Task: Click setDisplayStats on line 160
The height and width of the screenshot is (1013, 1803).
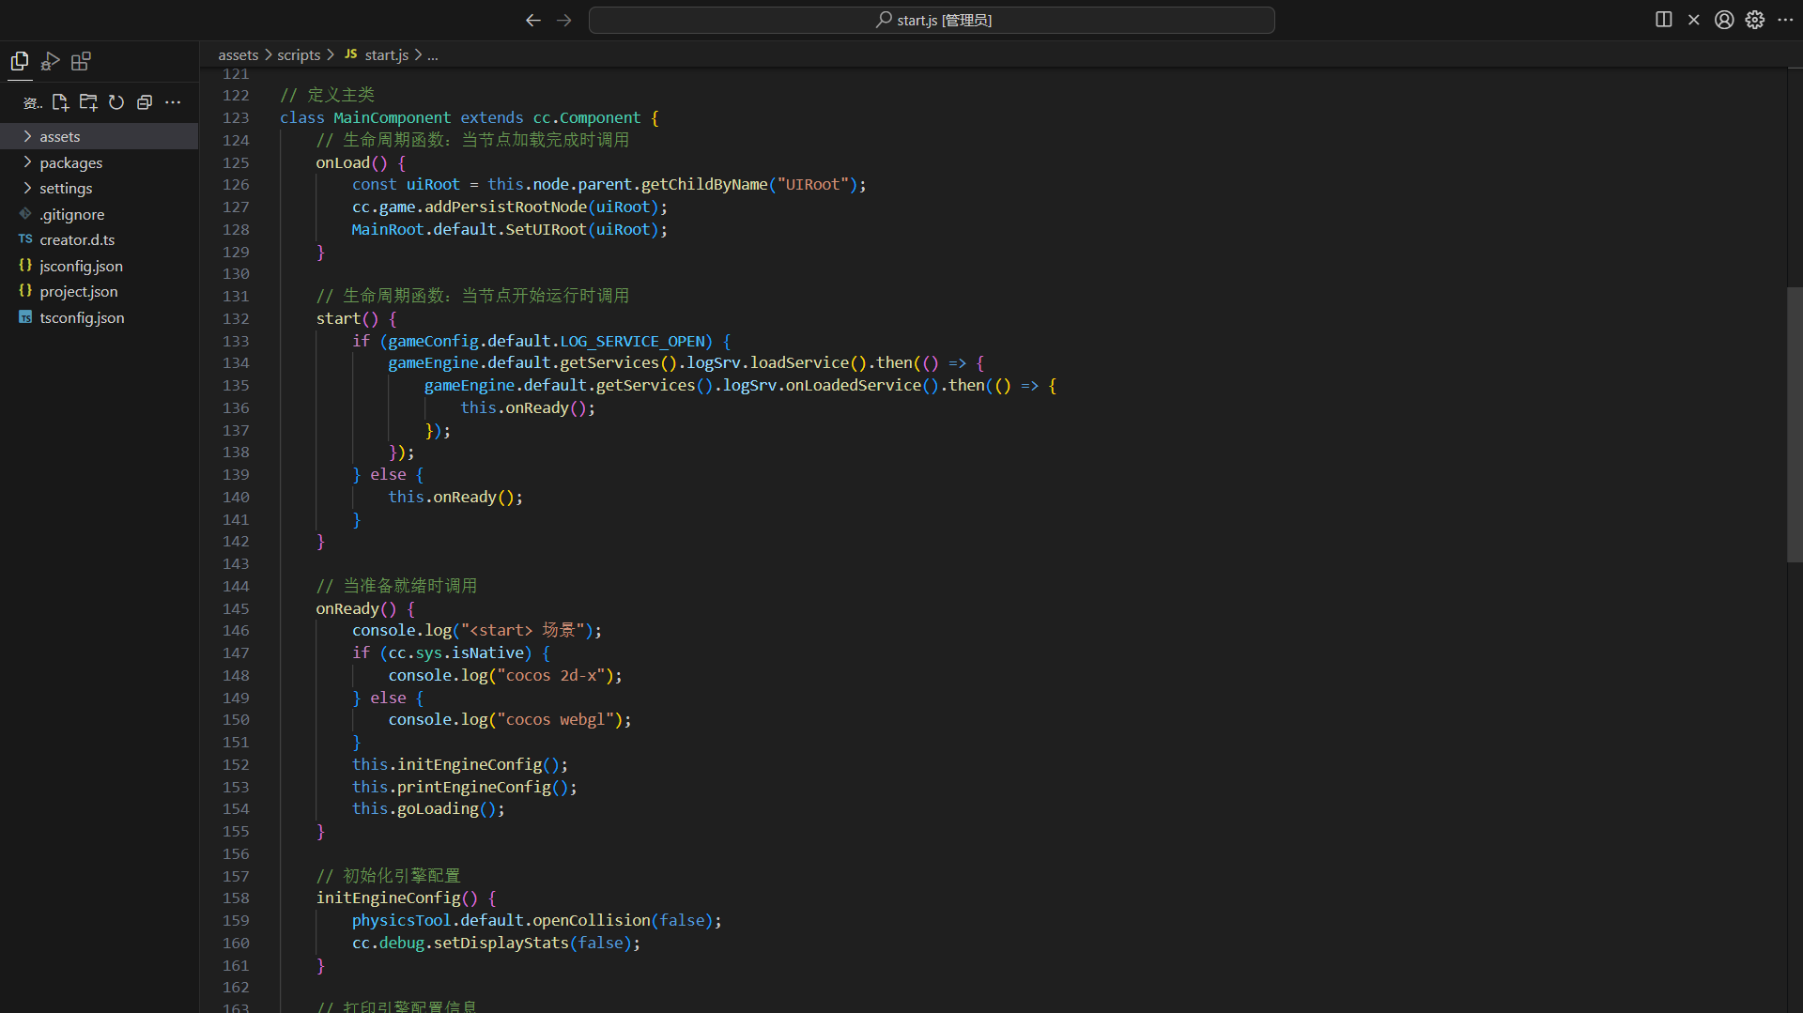Action: point(501,944)
